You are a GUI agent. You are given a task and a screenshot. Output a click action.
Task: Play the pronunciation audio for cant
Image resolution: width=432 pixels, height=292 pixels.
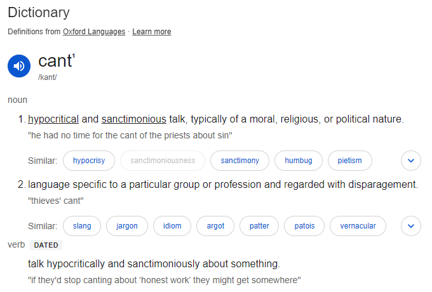(19, 66)
